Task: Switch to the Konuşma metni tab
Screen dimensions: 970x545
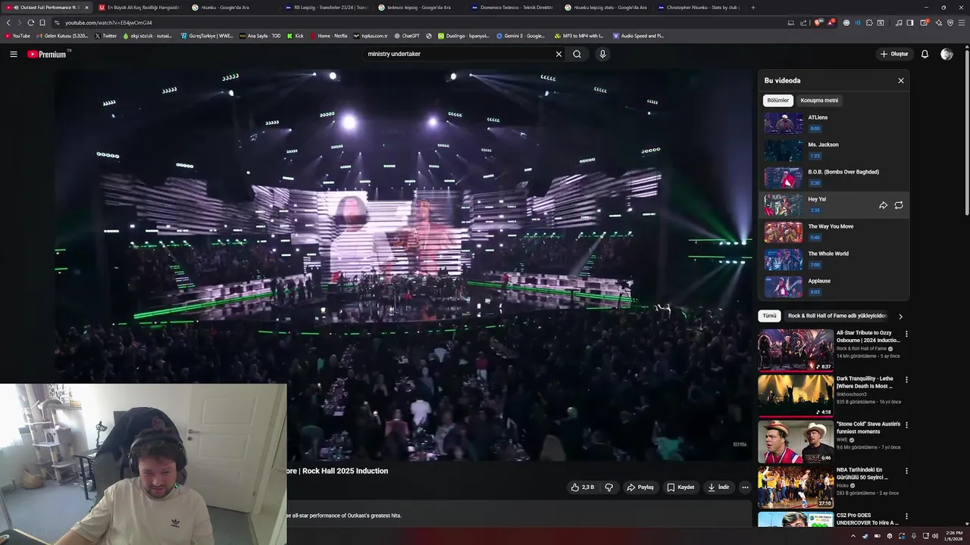Action: [x=819, y=100]
